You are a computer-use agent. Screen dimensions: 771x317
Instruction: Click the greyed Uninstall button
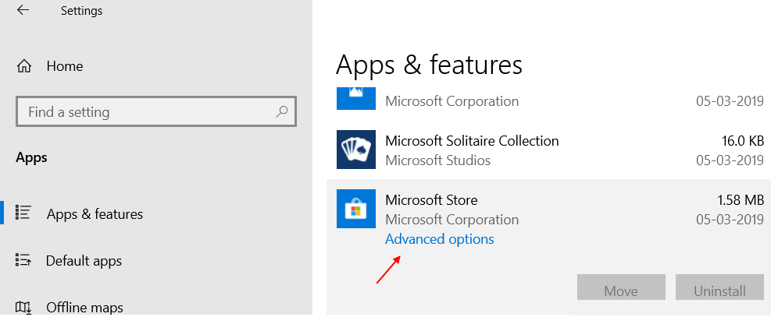click(720, 287)
